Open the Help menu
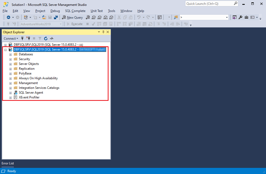Screen dimensions: 266x174 pyautogui.click(x=141, y=11)
